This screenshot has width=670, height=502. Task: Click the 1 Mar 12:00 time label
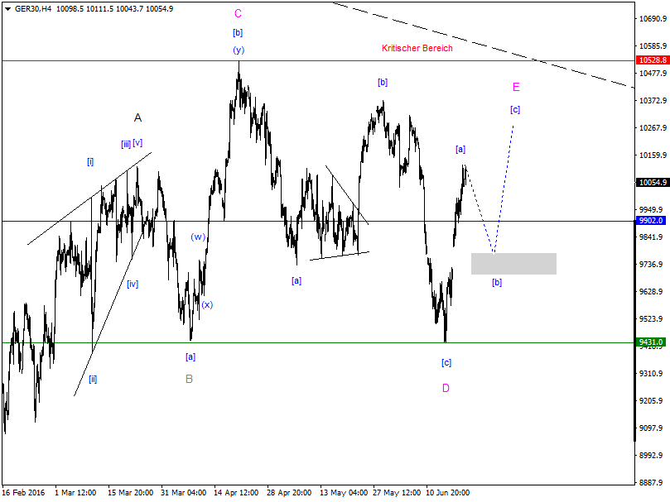(x=75, y=493)
